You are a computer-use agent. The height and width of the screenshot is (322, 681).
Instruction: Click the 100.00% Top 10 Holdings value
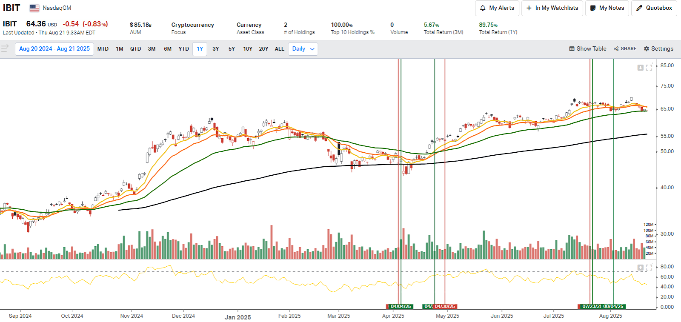click(342, 25)
